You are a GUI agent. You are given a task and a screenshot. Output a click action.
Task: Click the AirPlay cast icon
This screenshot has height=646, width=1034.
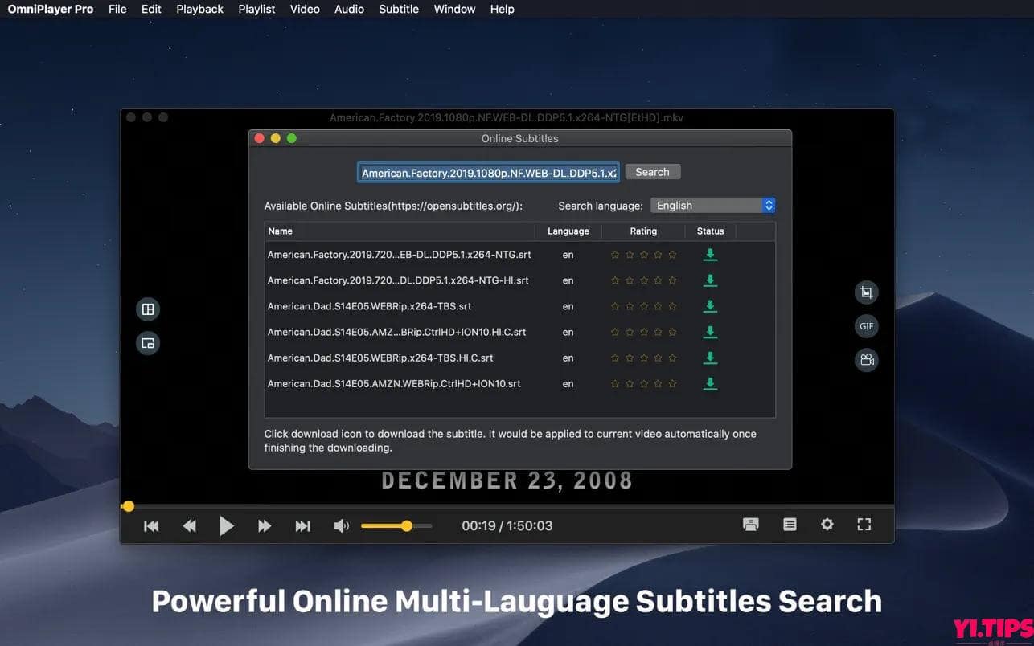[x=751, y=525]
